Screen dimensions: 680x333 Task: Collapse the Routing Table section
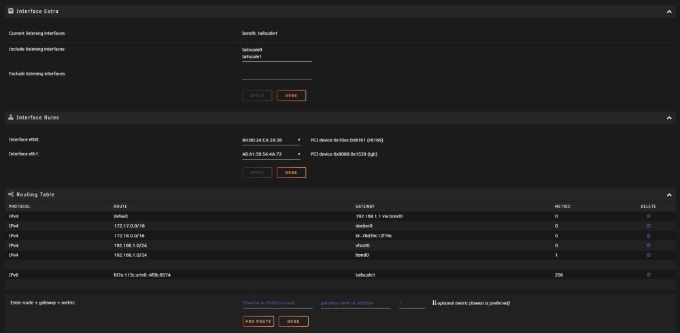[668, 195]
